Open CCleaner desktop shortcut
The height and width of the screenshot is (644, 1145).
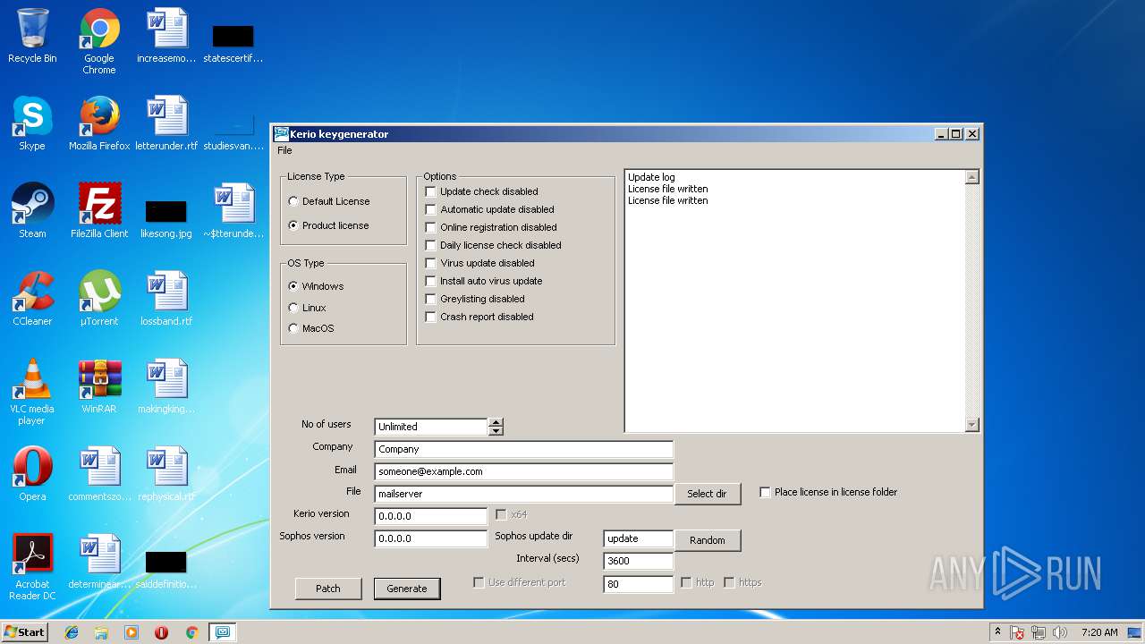pyautogui.click(x=32, y=299)
